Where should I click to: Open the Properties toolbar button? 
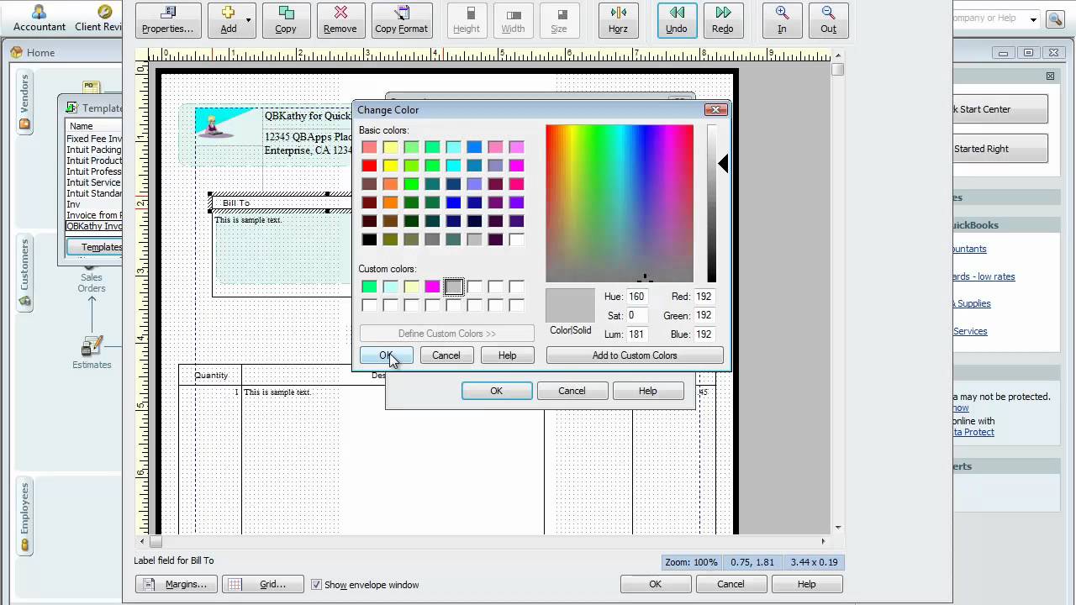[x=168, y=20]
